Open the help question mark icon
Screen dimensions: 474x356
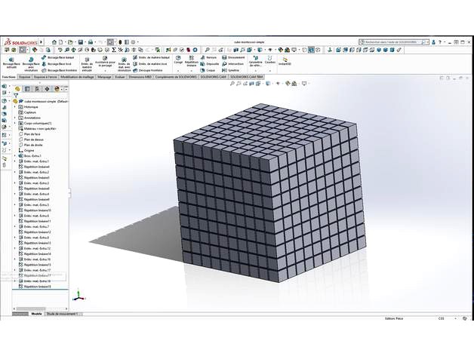tap(440, 42)
